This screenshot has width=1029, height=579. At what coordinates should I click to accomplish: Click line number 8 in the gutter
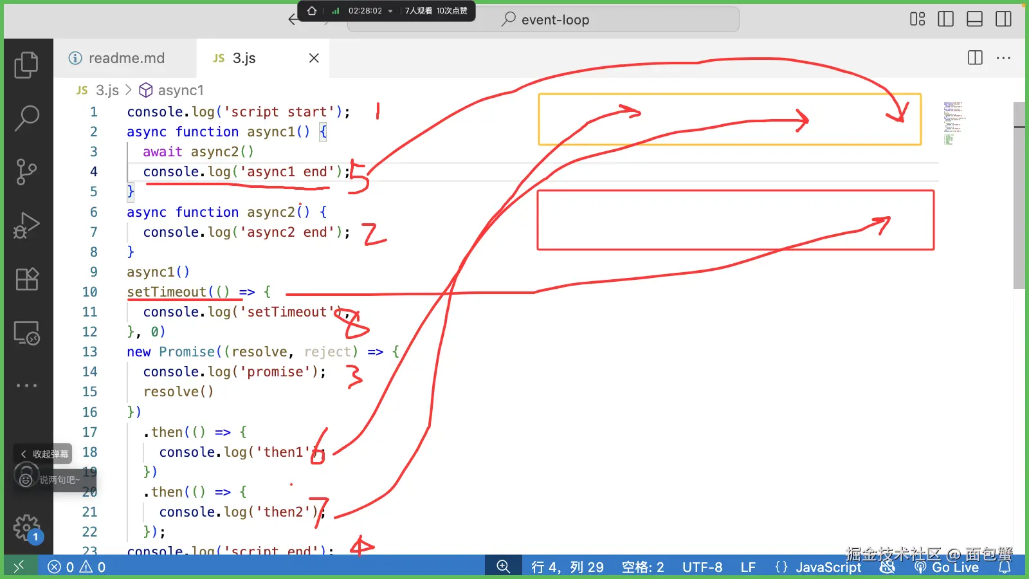94,252
